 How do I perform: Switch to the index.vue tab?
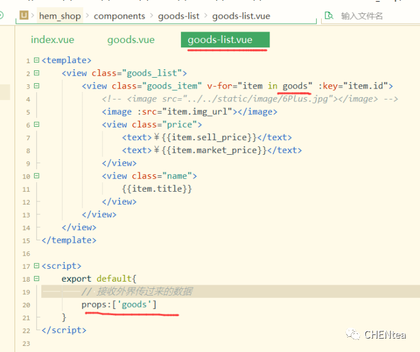point(52,40)
